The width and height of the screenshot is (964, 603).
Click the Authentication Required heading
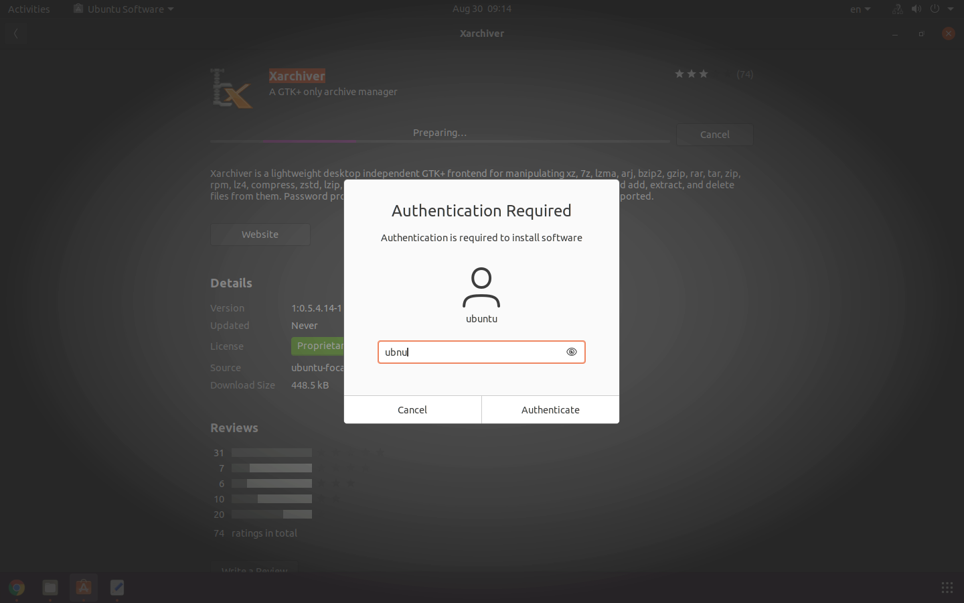(481, 210)
